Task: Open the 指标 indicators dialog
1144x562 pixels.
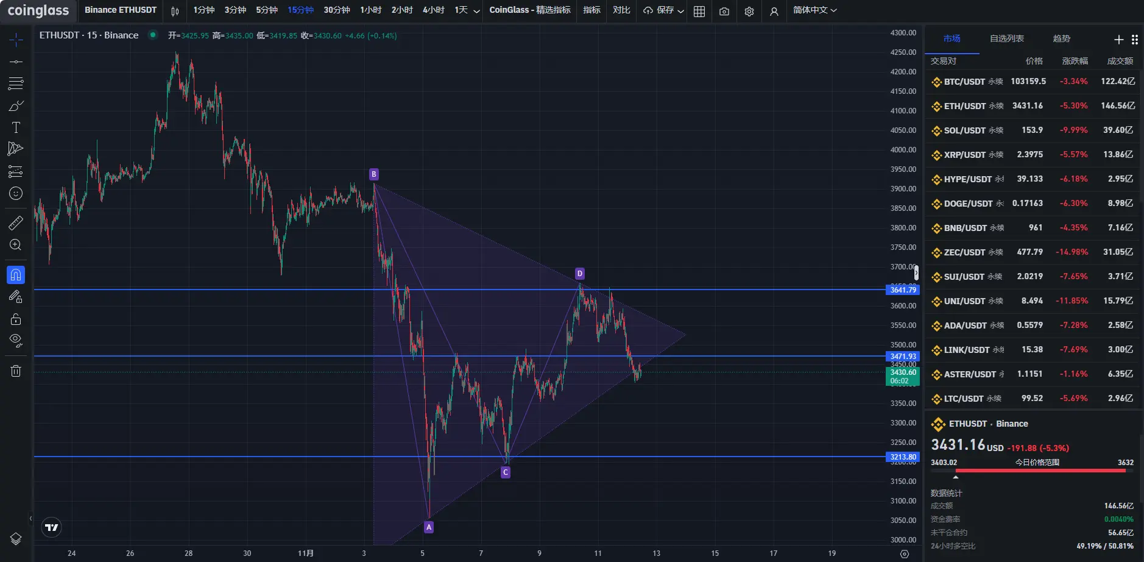Action: point(592,10)
